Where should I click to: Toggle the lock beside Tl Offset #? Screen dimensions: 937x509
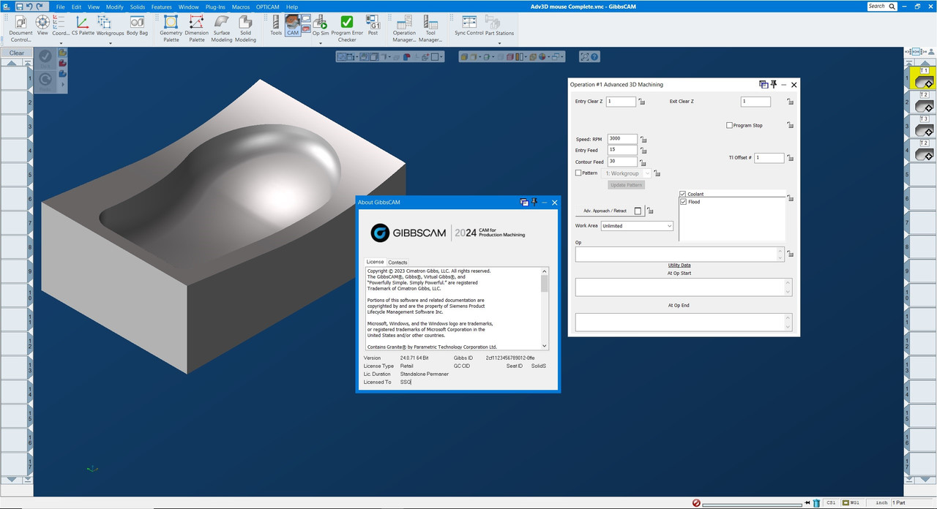(791, 158)
